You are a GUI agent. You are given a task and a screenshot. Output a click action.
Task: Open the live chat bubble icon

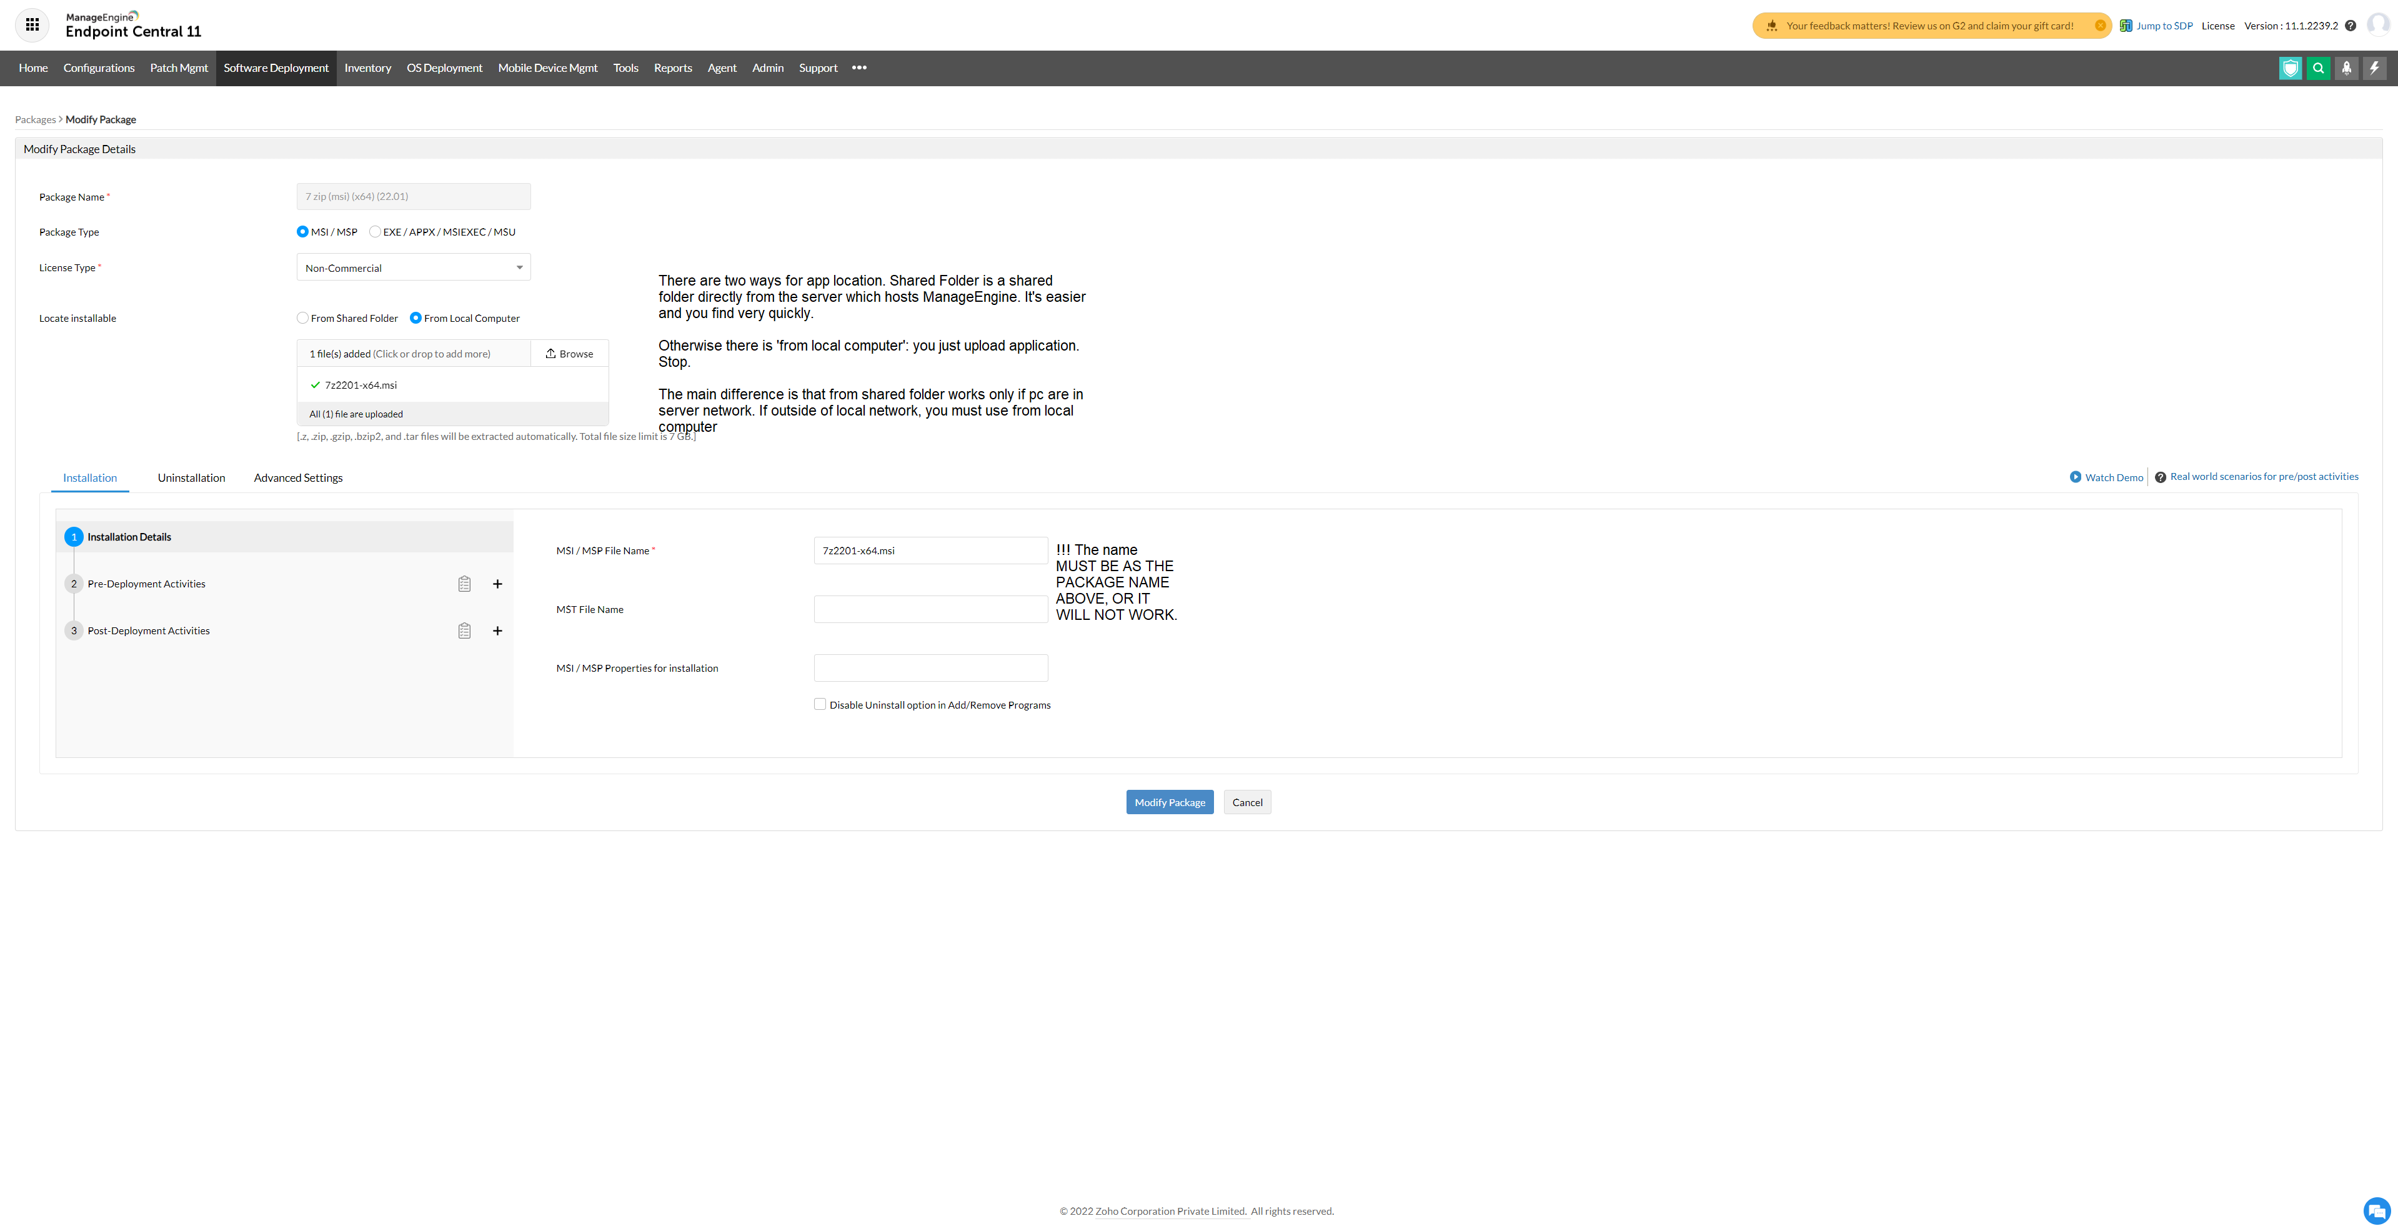(x=2377, y=1210)
